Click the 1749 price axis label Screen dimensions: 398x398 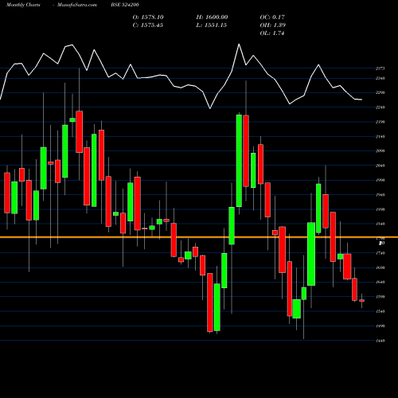click(380, 253)
